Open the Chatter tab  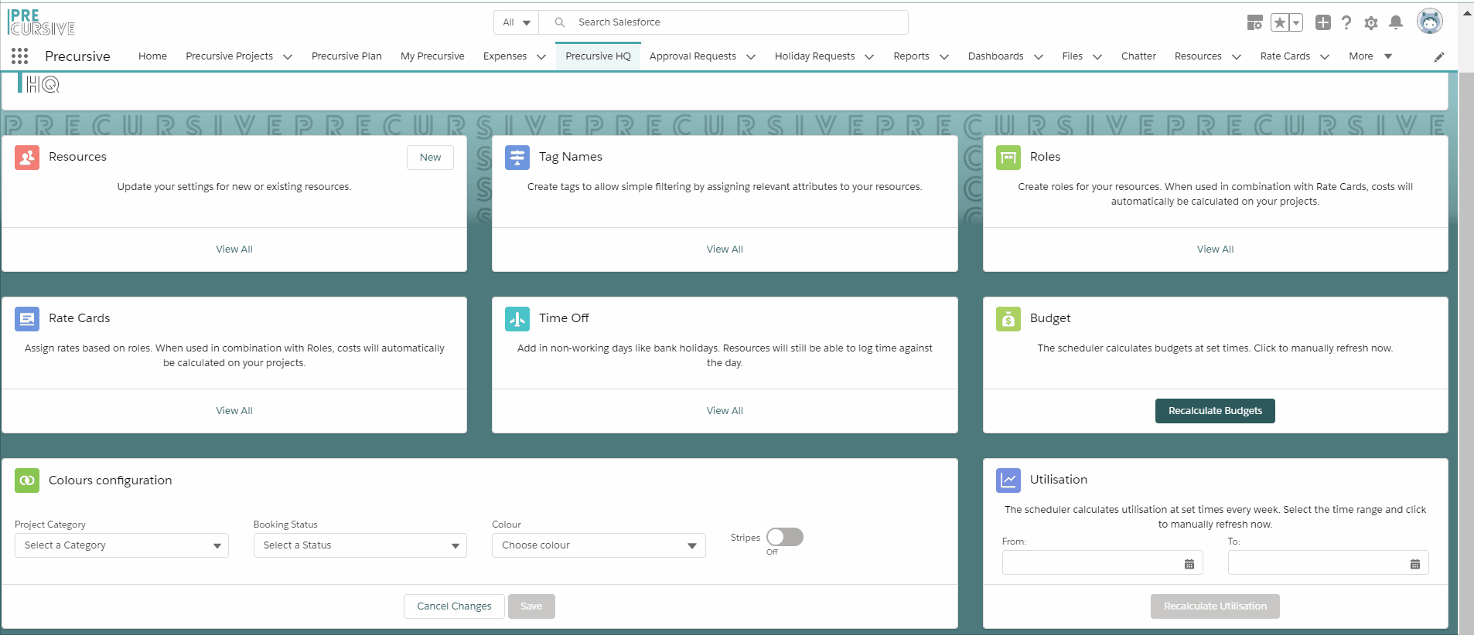pos(1138,56)
